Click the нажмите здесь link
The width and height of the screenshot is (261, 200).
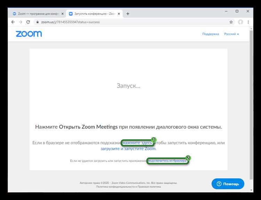tap(137, 143)
